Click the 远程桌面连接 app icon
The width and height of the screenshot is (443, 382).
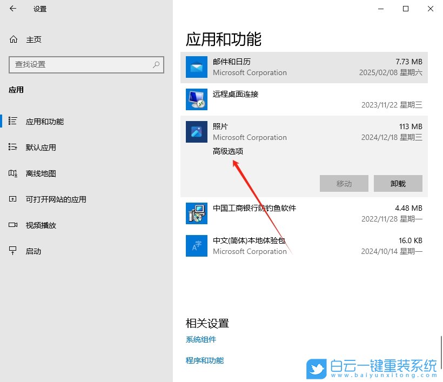(x=196, y=98)
